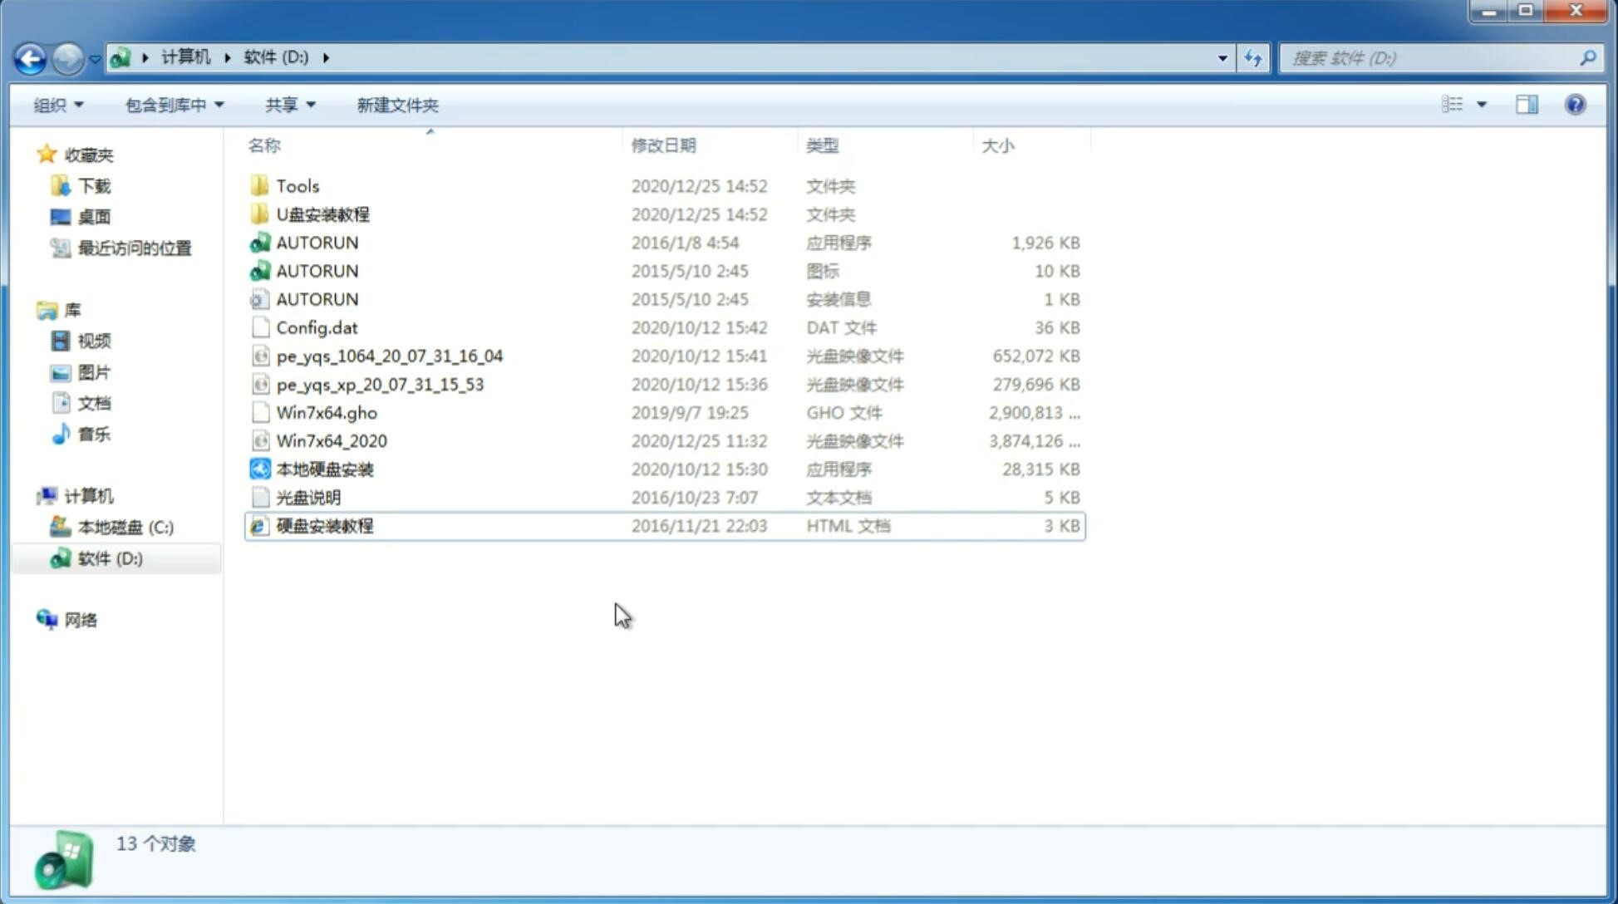Open 硬盘安装教程 HTML document
The width and height of the screenshot is (1618, 904).
coord(324,525)
